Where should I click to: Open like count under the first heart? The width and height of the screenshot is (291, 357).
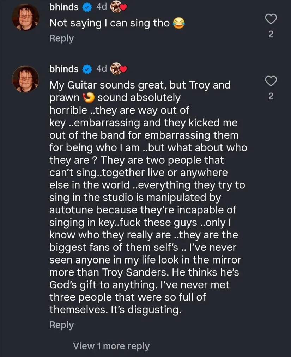[x=271, y=34]
